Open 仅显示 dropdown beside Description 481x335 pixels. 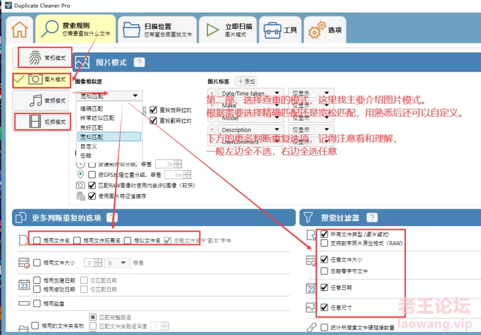(x=311, y=129)
